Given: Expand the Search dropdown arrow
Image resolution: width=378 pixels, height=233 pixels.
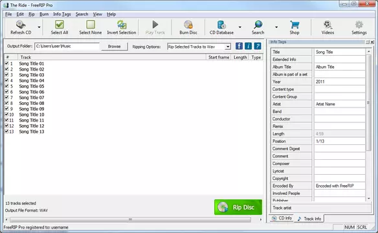Looking at the screenshot, I should [x=276, y=27].
